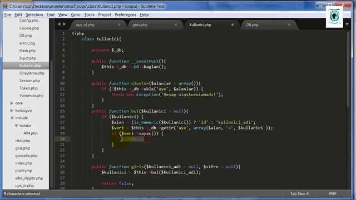
Task: Open error_log in the sidebar
Action: (27, 43)
